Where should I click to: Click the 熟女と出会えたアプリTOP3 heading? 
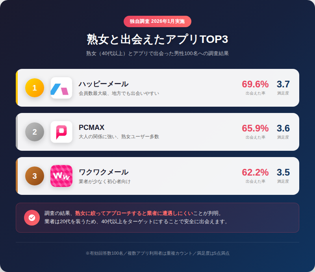pyautogui.click(x=157, y=40)
